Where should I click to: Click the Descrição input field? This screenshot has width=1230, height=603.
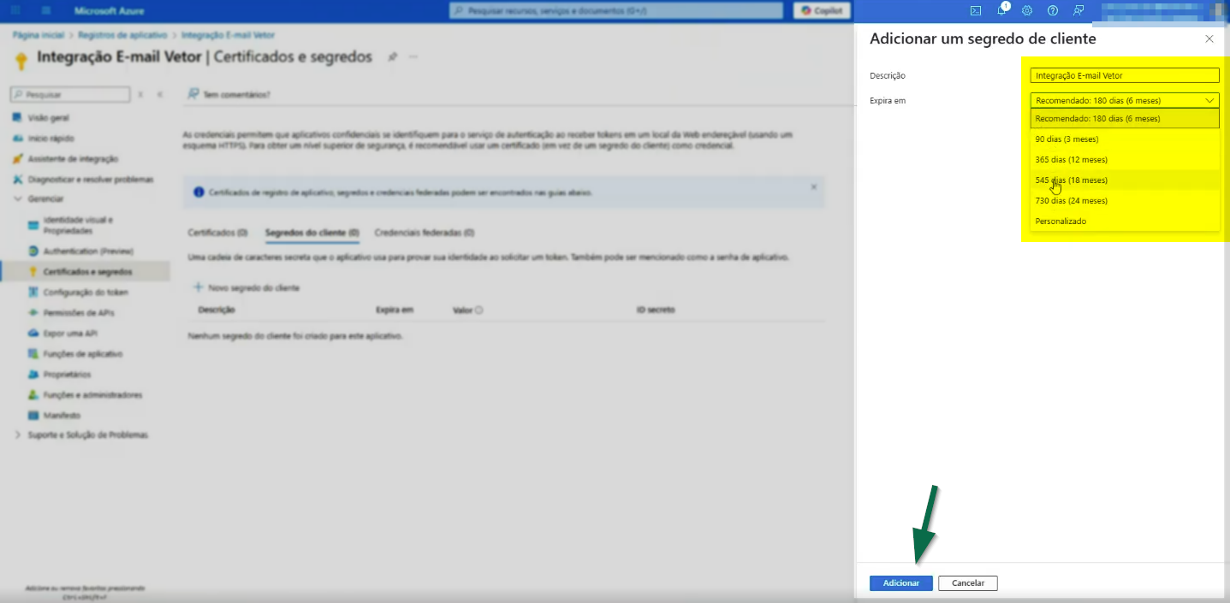click(1125, 75)
